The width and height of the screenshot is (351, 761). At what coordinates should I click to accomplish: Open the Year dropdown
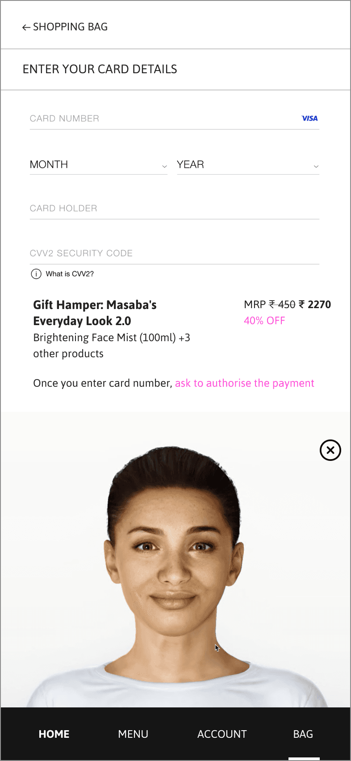pos(248,165)
